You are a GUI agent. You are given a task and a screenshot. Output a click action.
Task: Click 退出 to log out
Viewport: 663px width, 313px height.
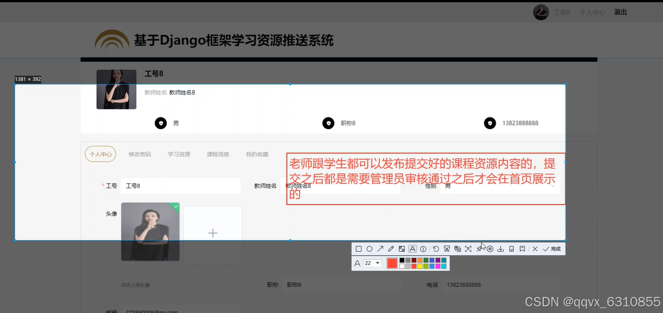click(x=620, y=12)
